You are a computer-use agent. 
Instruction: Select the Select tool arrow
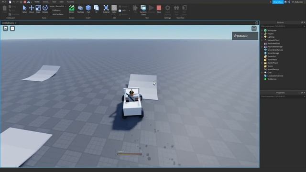pyautogui.click(x=24, y=9)
